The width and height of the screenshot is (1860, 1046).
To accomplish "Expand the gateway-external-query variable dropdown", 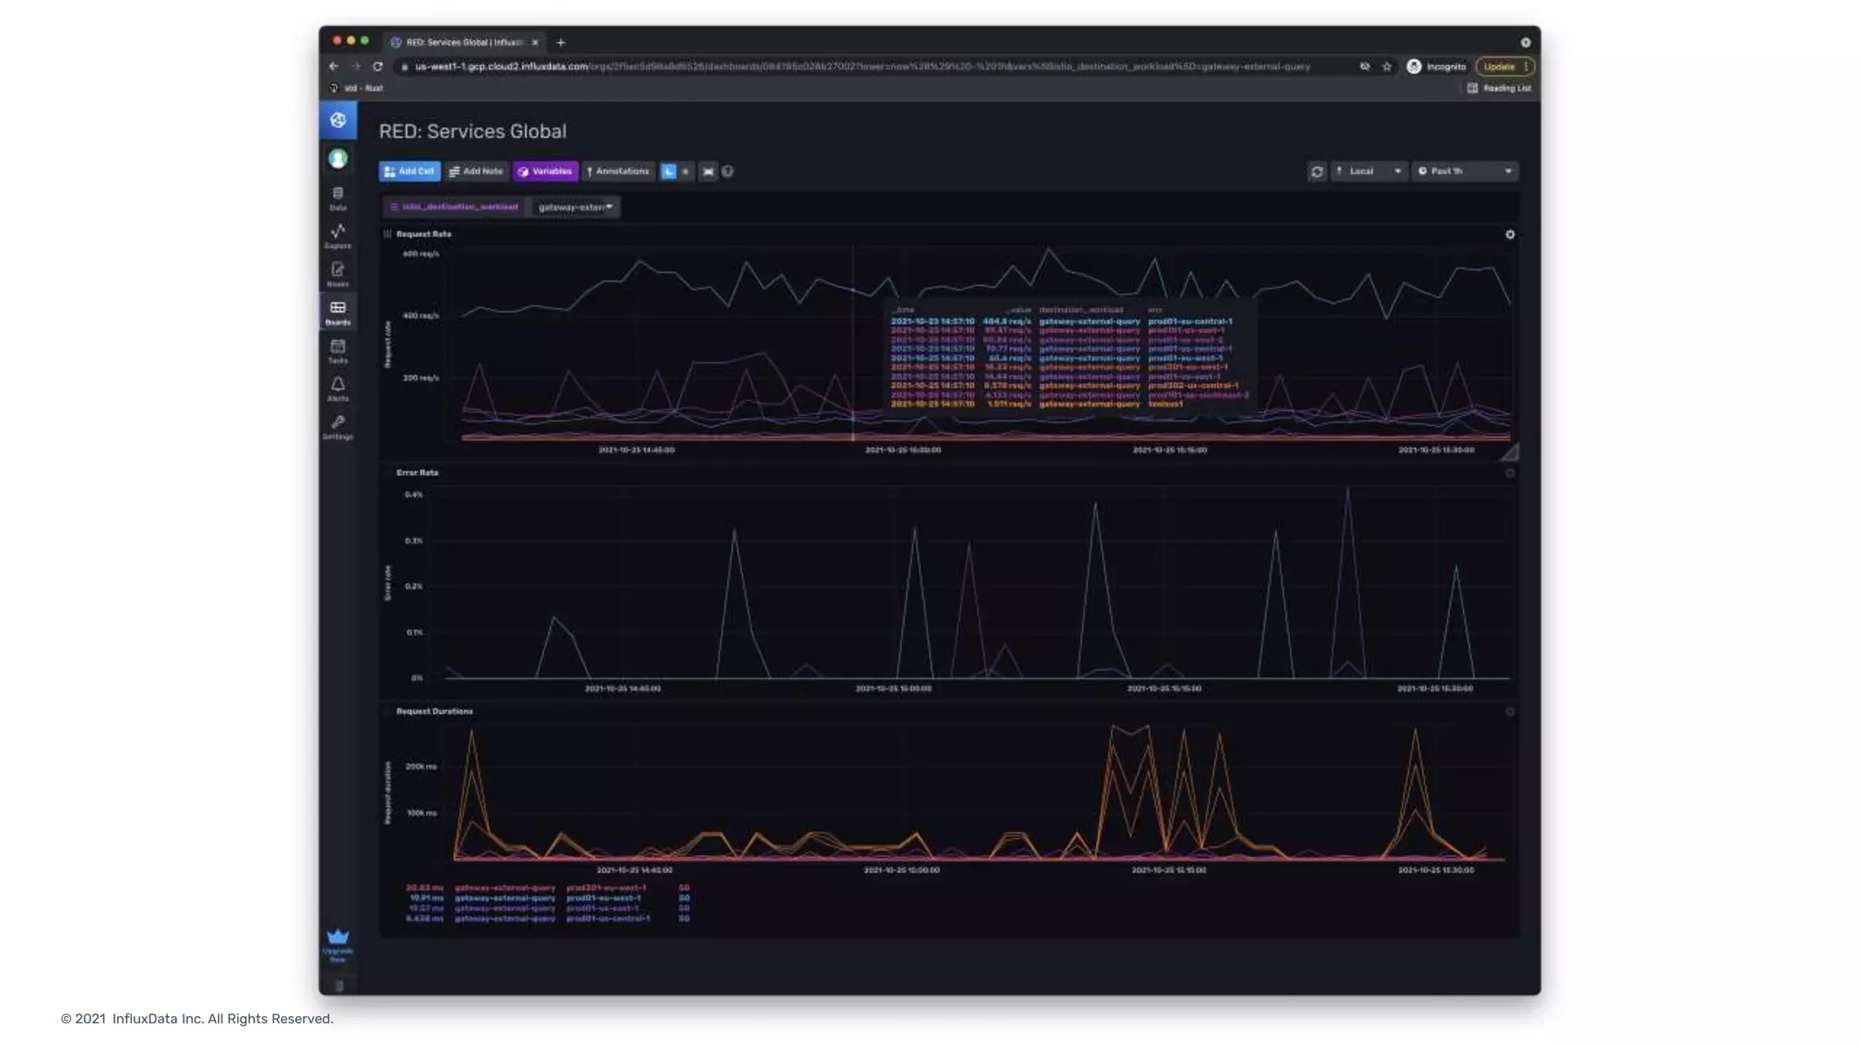I will [x=575, y=207].
